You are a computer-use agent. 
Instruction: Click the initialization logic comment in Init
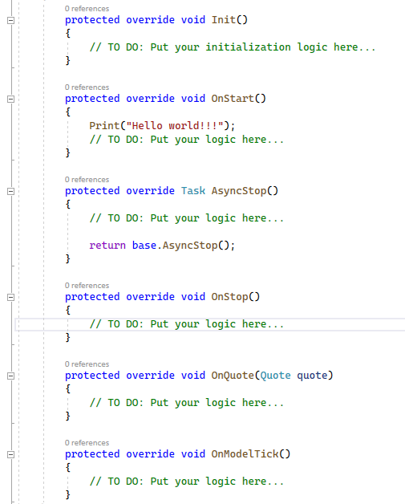(x=233, y=47)
